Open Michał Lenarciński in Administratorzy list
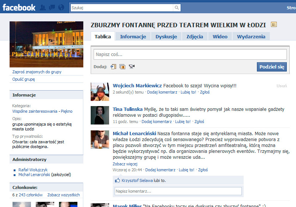The height and width of the screenshot is (207, 296). pyautogui.click(x=34, y=175)
